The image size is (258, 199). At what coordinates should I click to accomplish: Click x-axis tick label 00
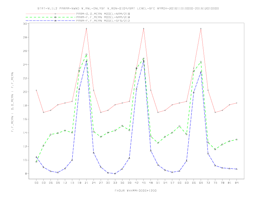pyautogui.click(x=36, y=183)
